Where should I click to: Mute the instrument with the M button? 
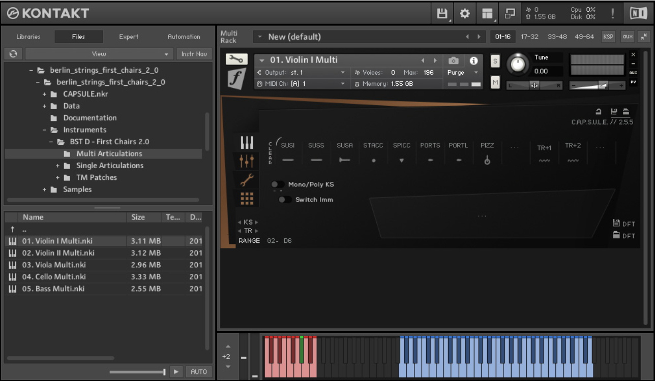(495, 82)
